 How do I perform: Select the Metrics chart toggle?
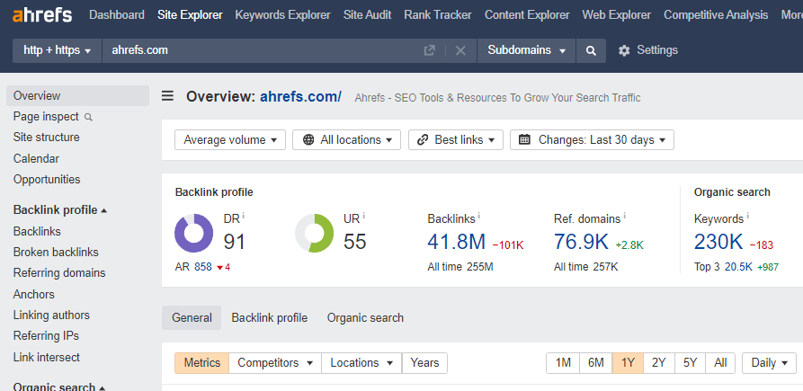(x=201, y=363)
